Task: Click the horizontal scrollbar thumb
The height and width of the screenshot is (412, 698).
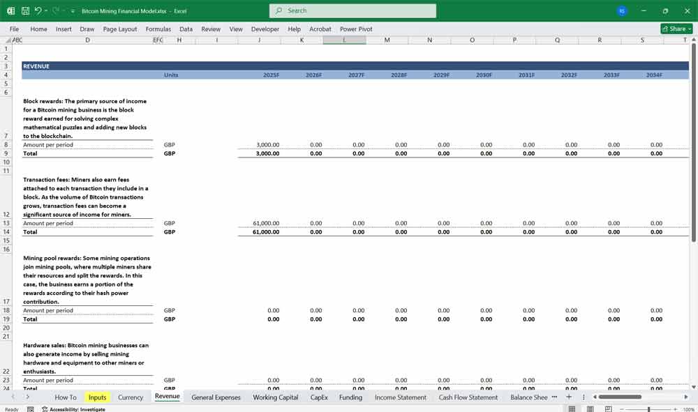Action: (x=620, y=397)
